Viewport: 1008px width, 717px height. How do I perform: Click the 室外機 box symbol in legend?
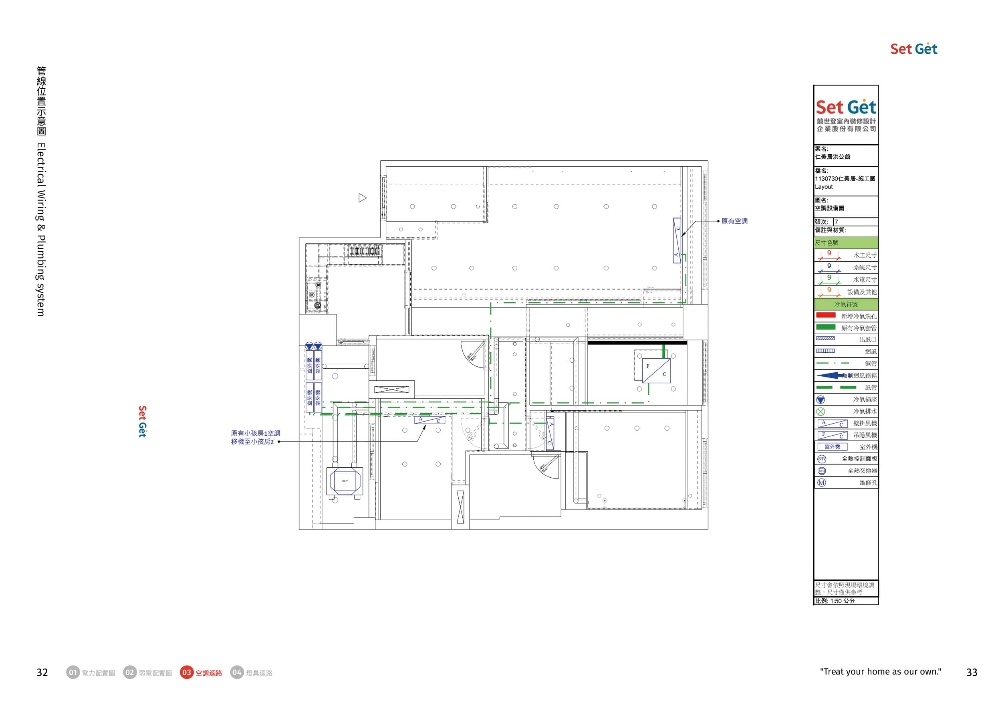833,447
